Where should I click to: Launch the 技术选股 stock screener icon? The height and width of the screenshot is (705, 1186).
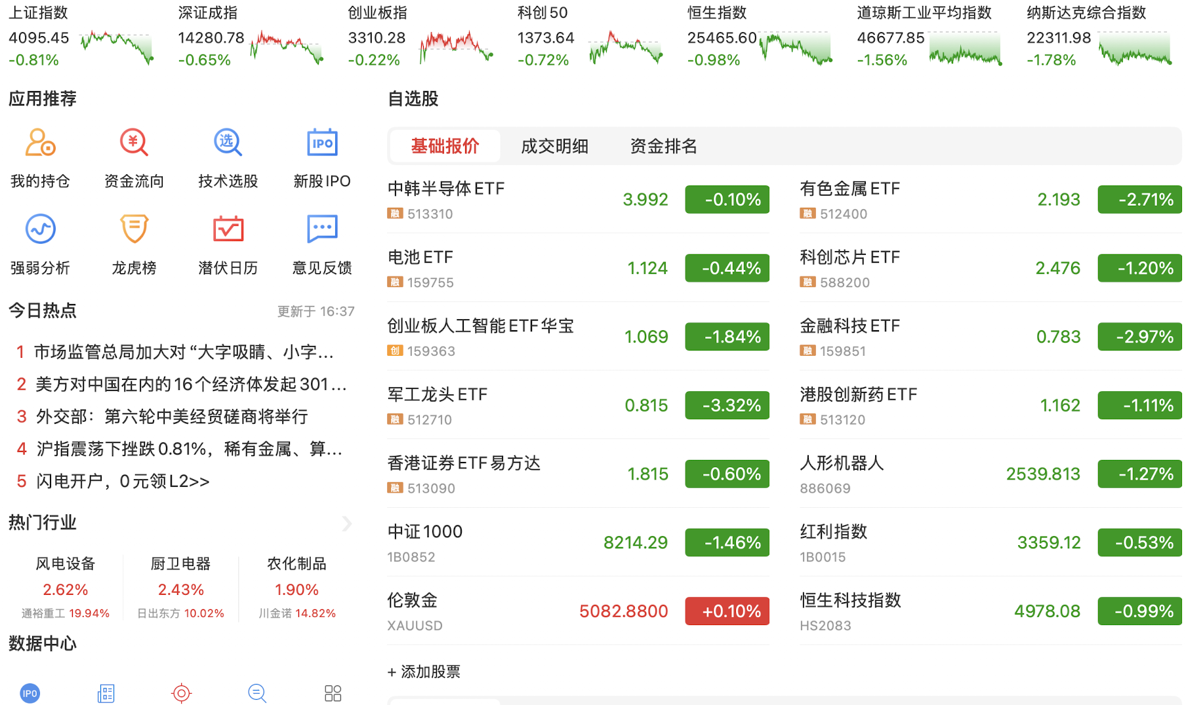[228, 143]
